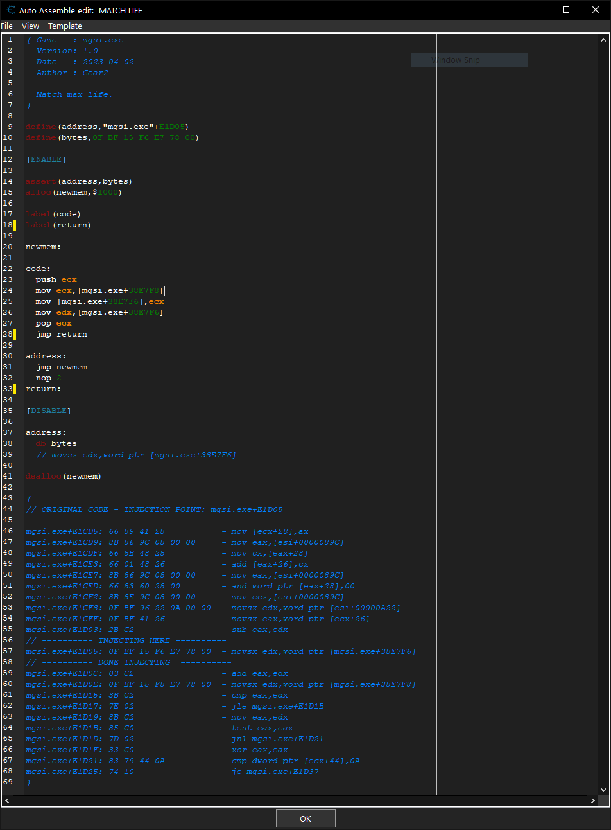Click the horizontal scrollbar left arrow
Viewport: 611px width, 830px height.
click(x=7, y=801)
